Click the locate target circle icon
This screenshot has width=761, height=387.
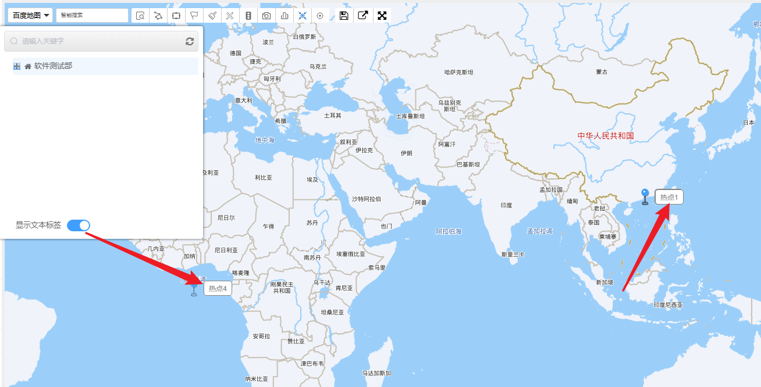[320, 16]
